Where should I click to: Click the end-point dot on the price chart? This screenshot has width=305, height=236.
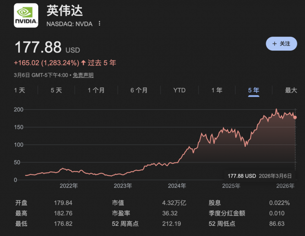pyautogui.click(x=295, y=117)
